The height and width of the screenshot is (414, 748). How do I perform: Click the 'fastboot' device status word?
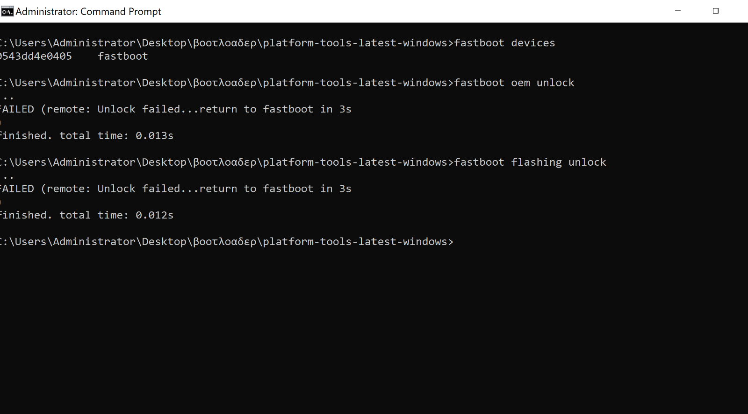coord(123,56)
